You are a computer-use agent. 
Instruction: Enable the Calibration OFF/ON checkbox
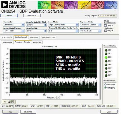click(x=105, y=30)
